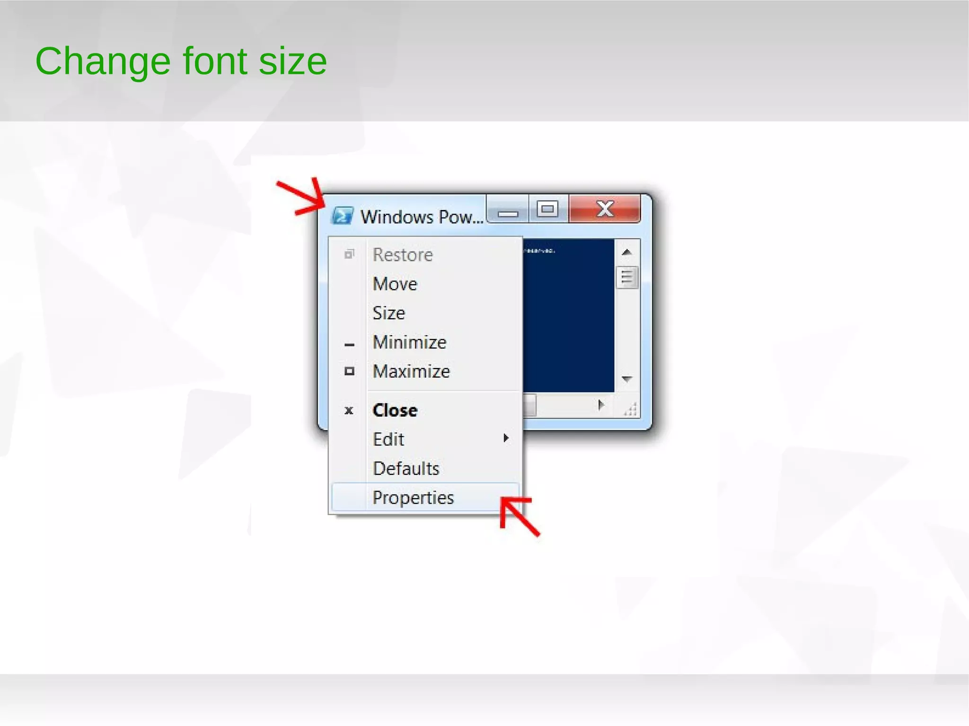Click the PowerShell icon in title bar
Screen dimensions: 969x726
pyautogui.click(x=343, y=216)
